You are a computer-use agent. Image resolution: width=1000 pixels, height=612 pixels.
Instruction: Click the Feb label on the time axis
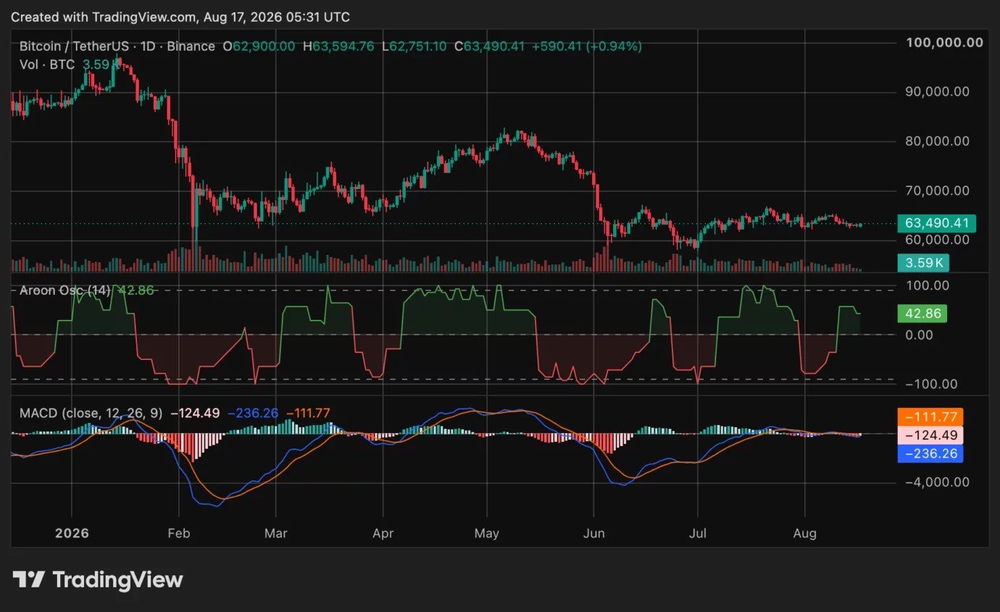(178, 534)
